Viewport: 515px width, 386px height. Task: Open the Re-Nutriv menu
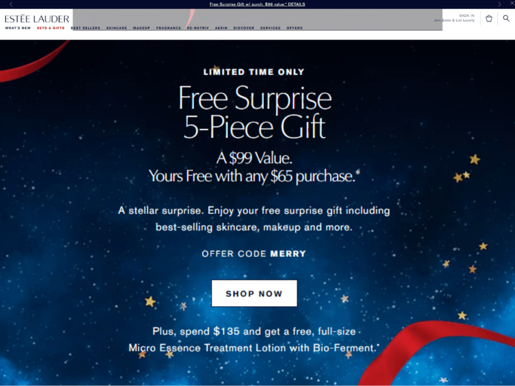[x=198, y=28]
